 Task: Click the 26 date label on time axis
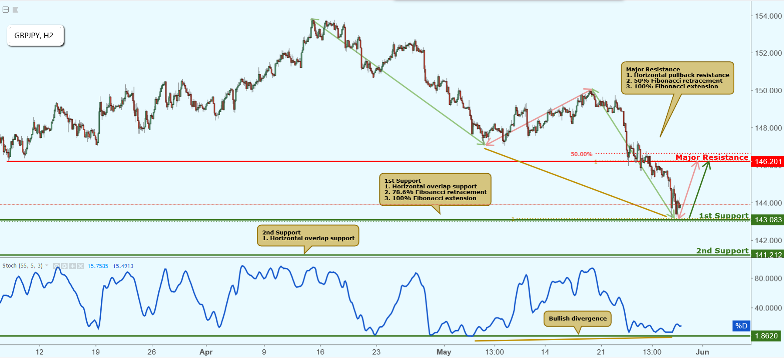(152, 352)
